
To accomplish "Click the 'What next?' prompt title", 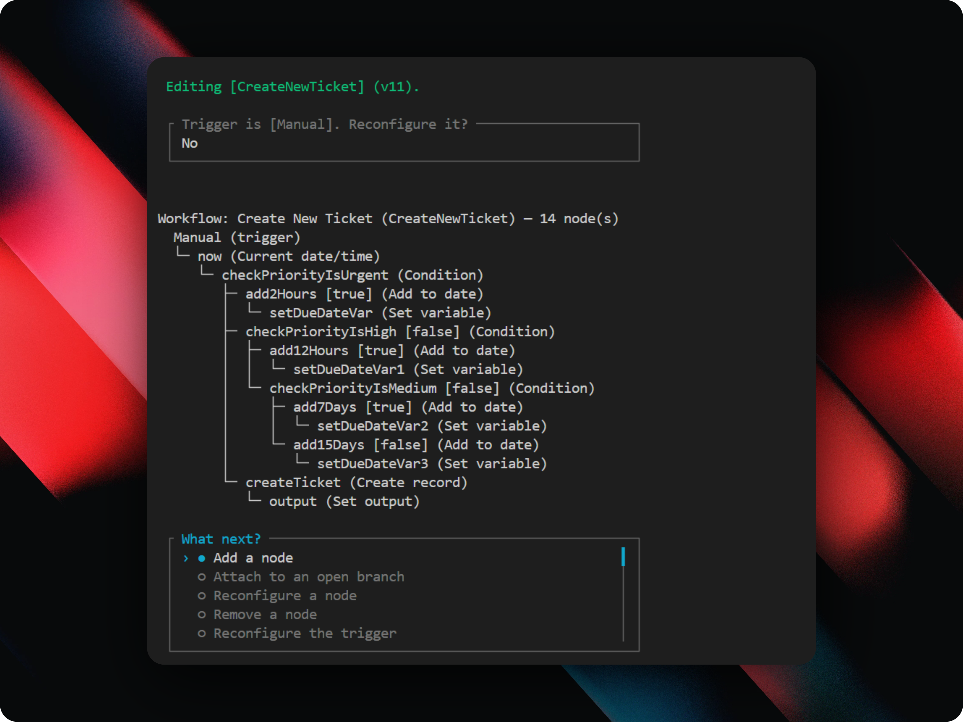I will (x=221, y=539).
